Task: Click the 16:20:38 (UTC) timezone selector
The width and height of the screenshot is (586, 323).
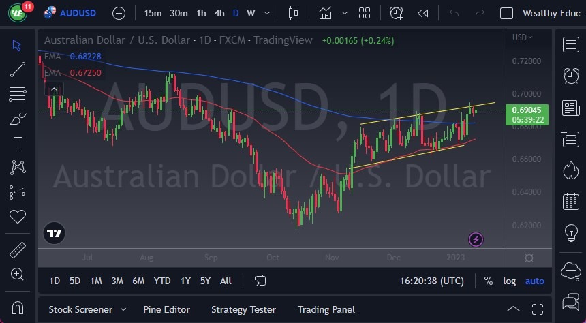Action: pos(432,281)
